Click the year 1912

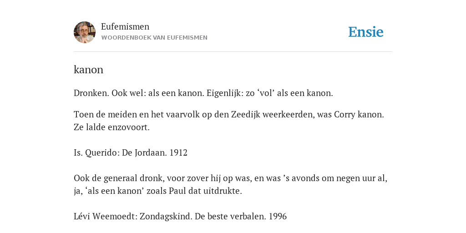pyautogui.click(x=178, y=153)
